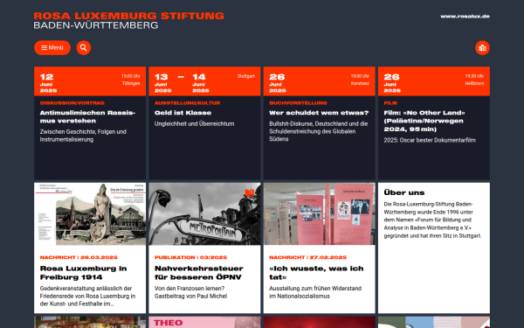The image size is (524, 328).
Task: Open the pink exhibition panels thumbnail
Action: [319, 214]
